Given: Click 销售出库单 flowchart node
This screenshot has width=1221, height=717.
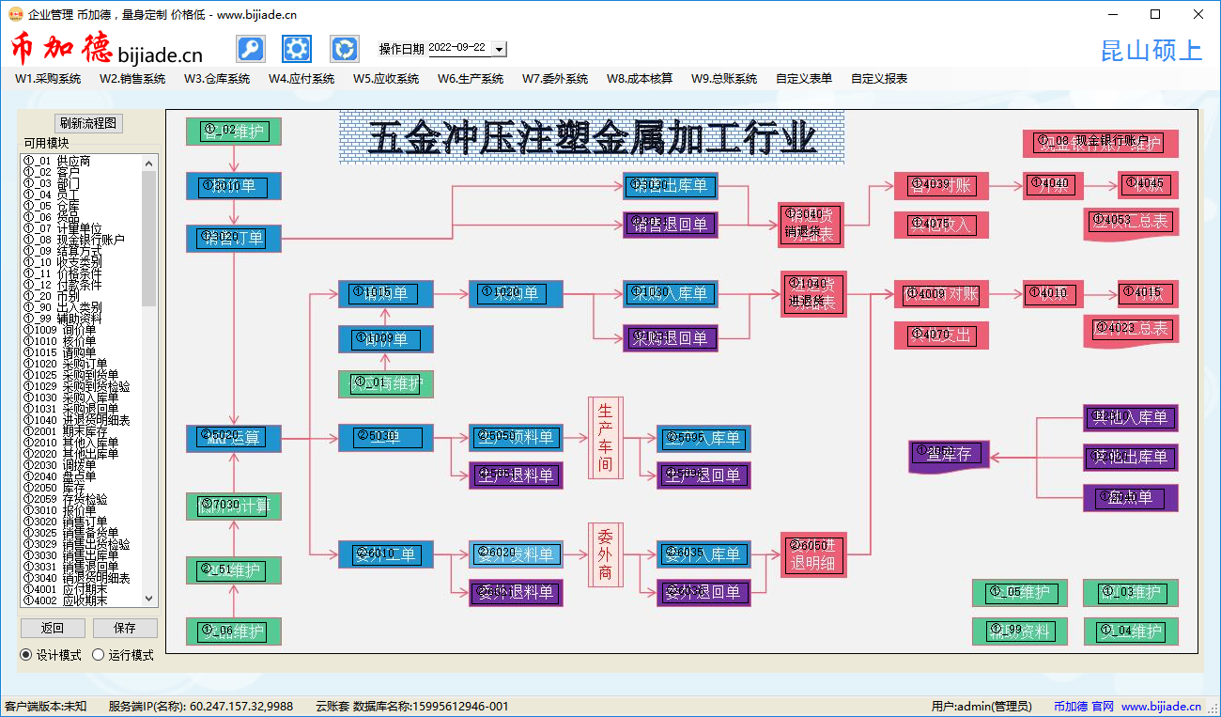Looking at the screenshot, I should click(671, 186).
